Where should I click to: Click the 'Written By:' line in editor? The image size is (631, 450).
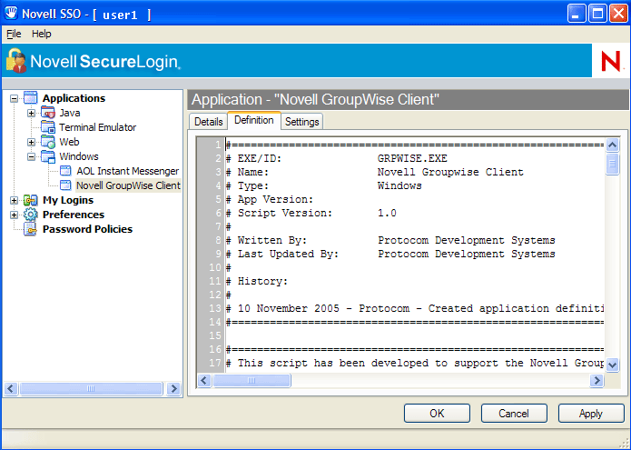(x=390, y=241)
